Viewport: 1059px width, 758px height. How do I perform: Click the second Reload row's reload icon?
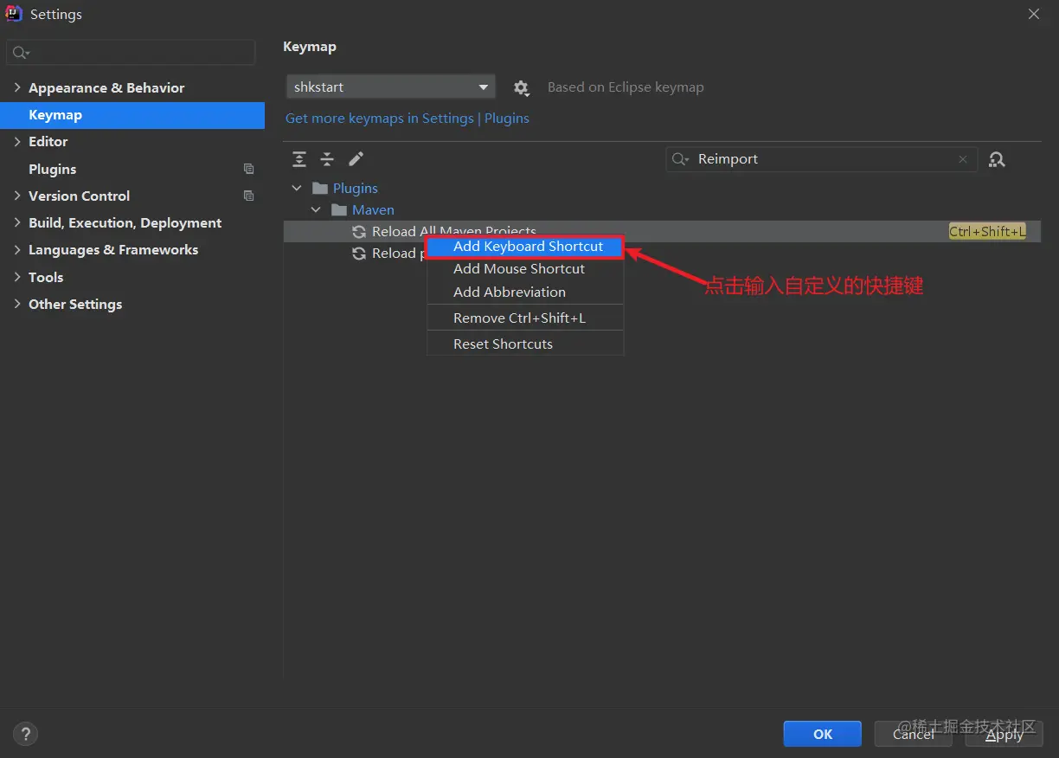[359, 253]
